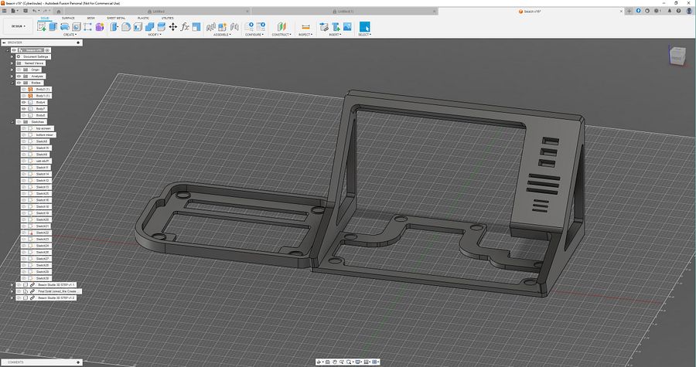Click the New Component assemble icon
The image size is (696, 367).
click(223, 27)
